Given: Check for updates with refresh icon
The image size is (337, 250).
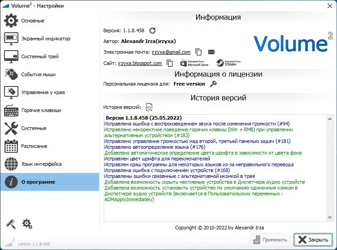Looking at the screenshot, I should coord(153,30).
